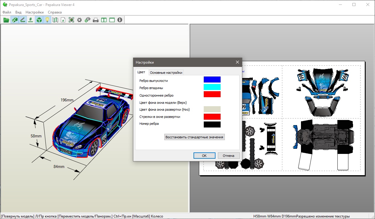Screen dimensions: 375x219
Task: Toggle the green solid cube icon
Action: (x=39, y=20)
